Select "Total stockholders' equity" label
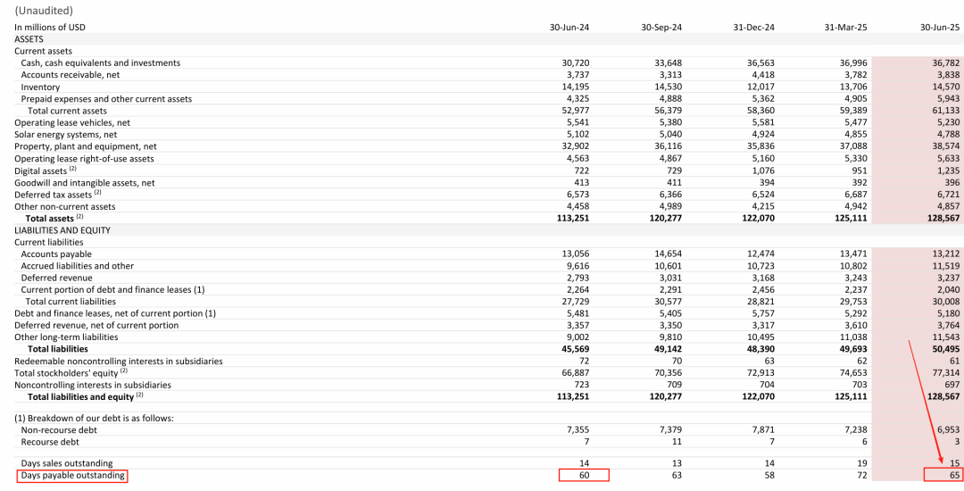Screen dimensions: 964x491 [65, 373]
